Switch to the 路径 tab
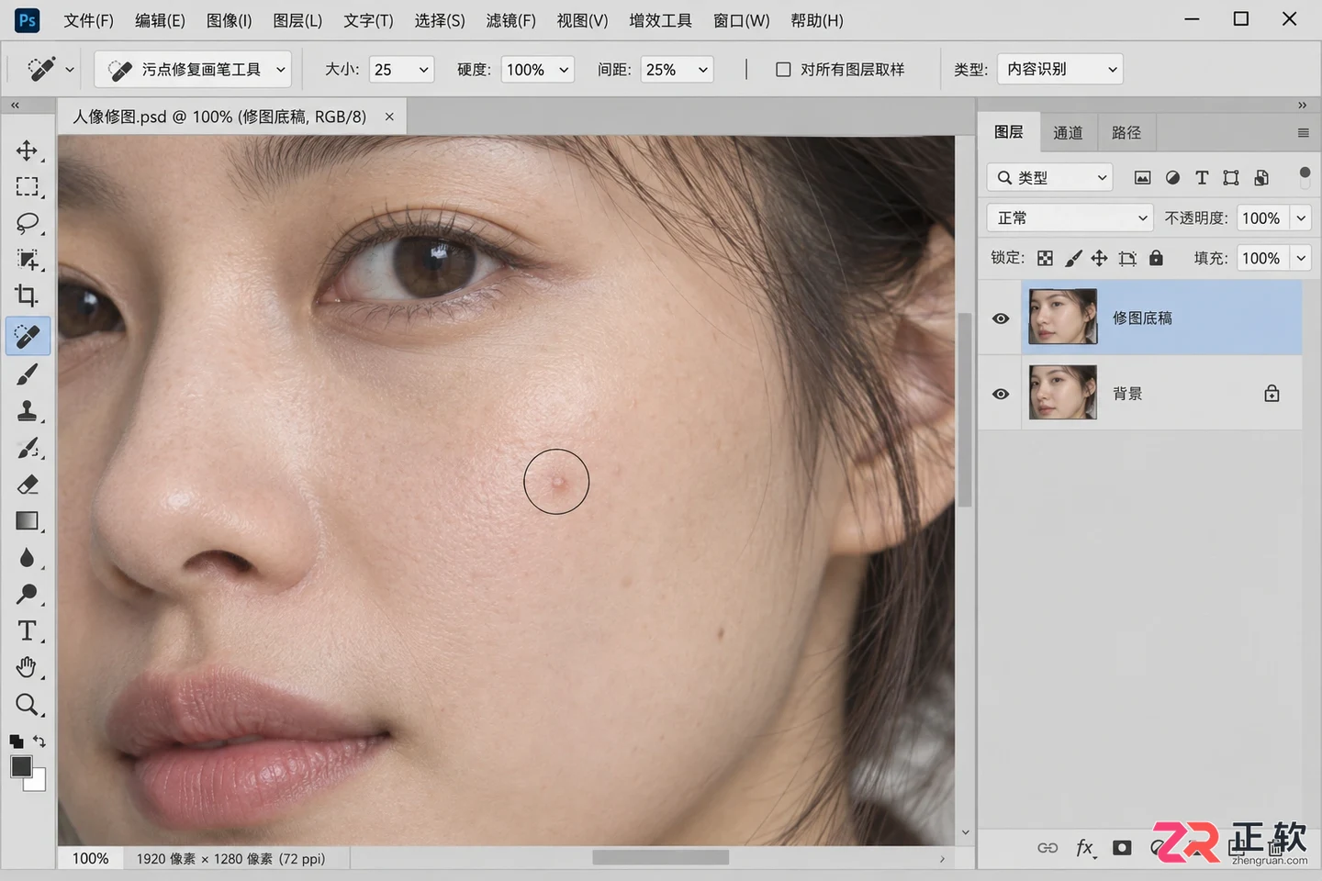 1126,133
